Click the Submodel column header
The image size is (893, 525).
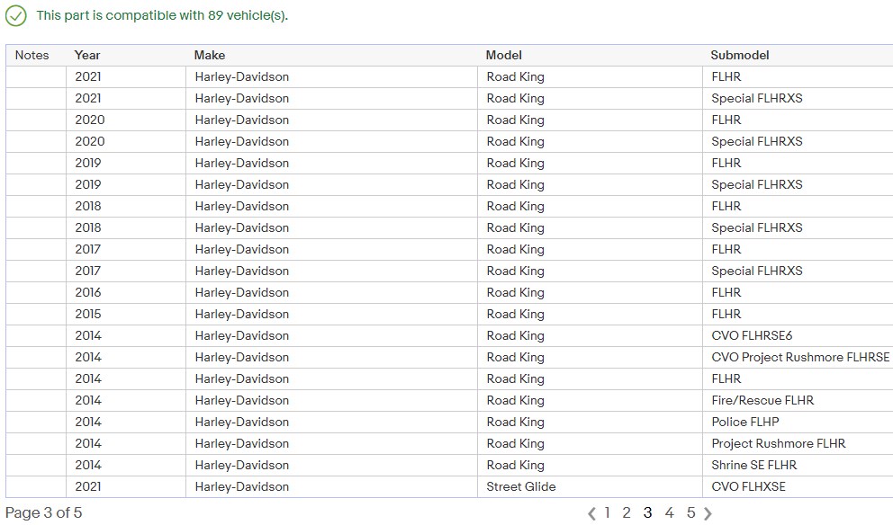pyautogui.click(x=739, y=55)
